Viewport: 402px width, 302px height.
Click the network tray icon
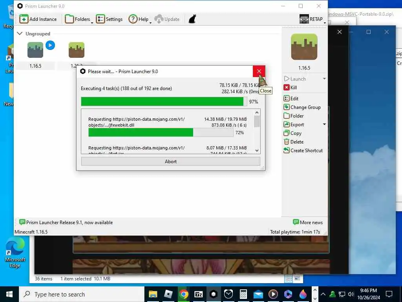click(x=342, y=294)
